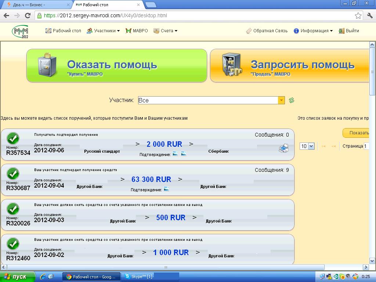Click the Страница page number field

point(366,146)
